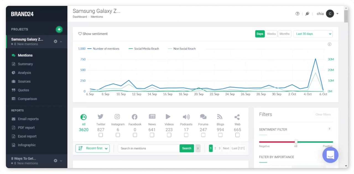Open the Last 30 days dropdown
Image resolution: width=354 pixels, height=174 pixels.
click(x=313, y=34)
